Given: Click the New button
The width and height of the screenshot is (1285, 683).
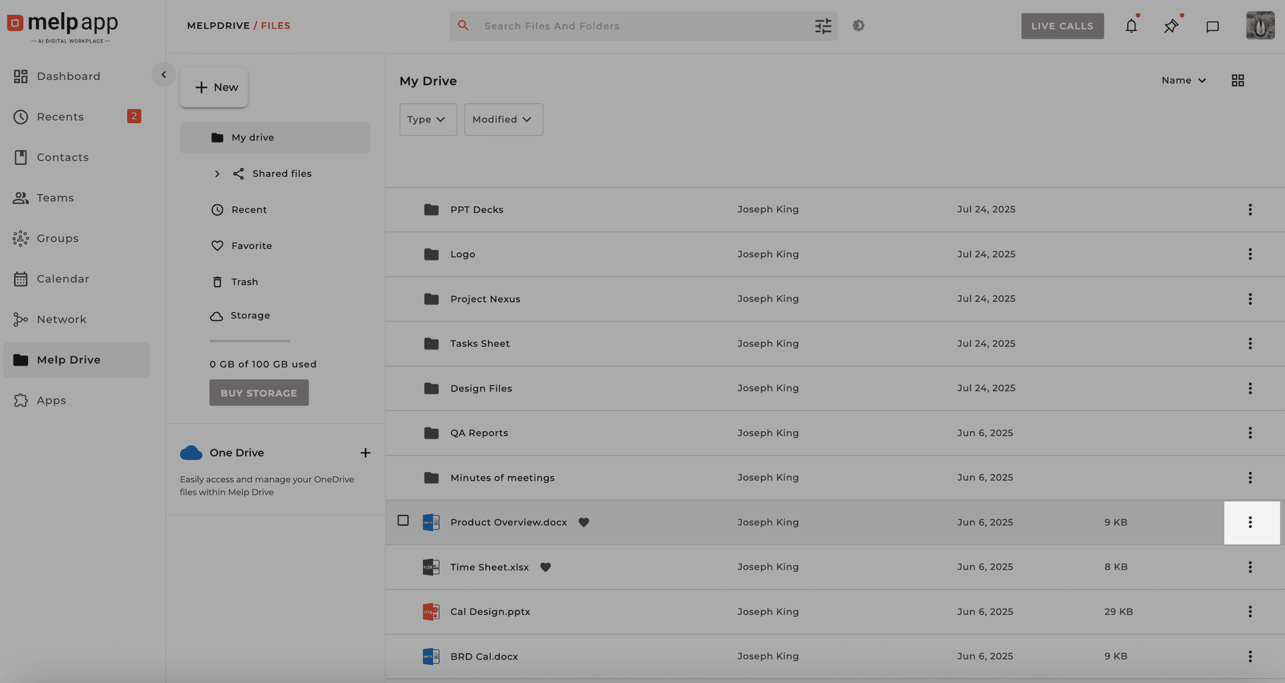Looking at the screenshot, I should pyautogui.click(x=213, y=87).
